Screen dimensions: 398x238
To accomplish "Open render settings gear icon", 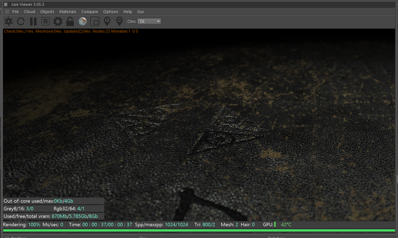I will tap(58, 21).
